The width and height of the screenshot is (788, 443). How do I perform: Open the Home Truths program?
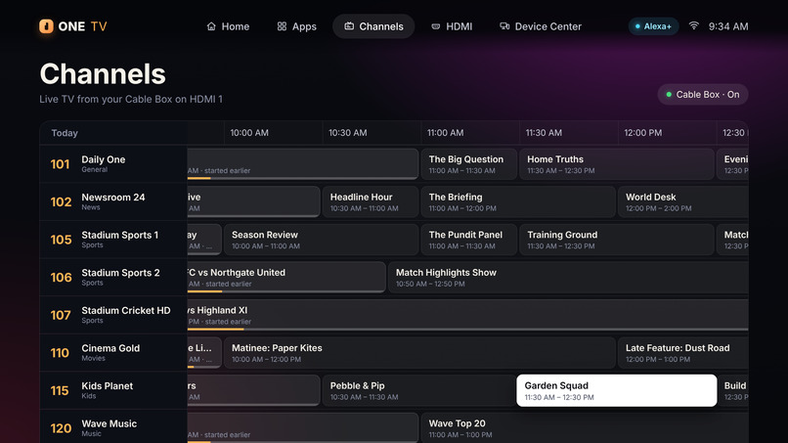[x=617, y=164]
